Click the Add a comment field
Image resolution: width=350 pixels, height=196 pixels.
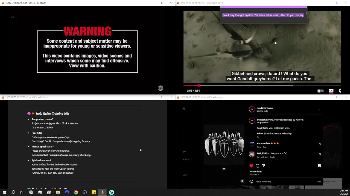click(284, 182)
